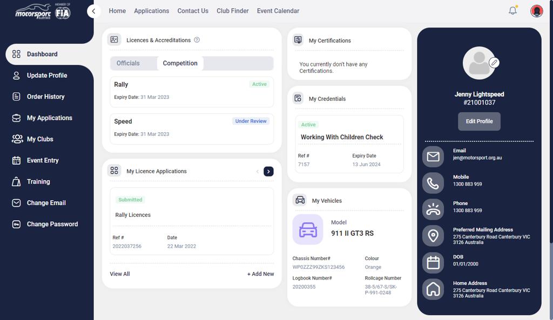Open Event Calendar in top navigation
This screenshot has height=320, width=553.
pyautogui.click(x=278, y=11)
